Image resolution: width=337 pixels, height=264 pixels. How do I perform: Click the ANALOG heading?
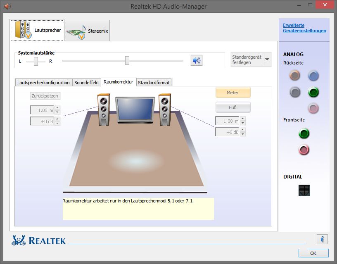coord(293,55)
